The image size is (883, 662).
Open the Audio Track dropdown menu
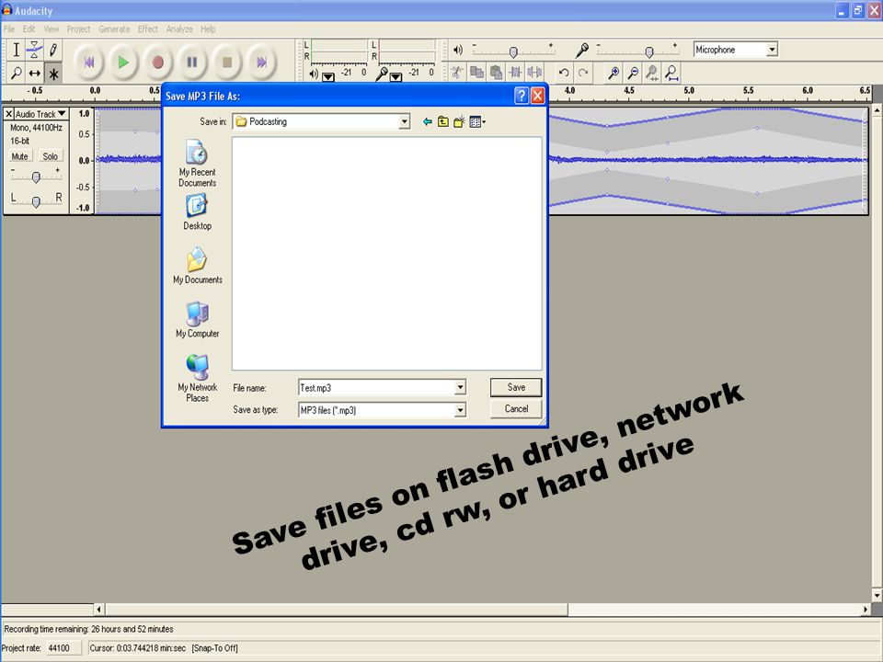click(40, 114)
